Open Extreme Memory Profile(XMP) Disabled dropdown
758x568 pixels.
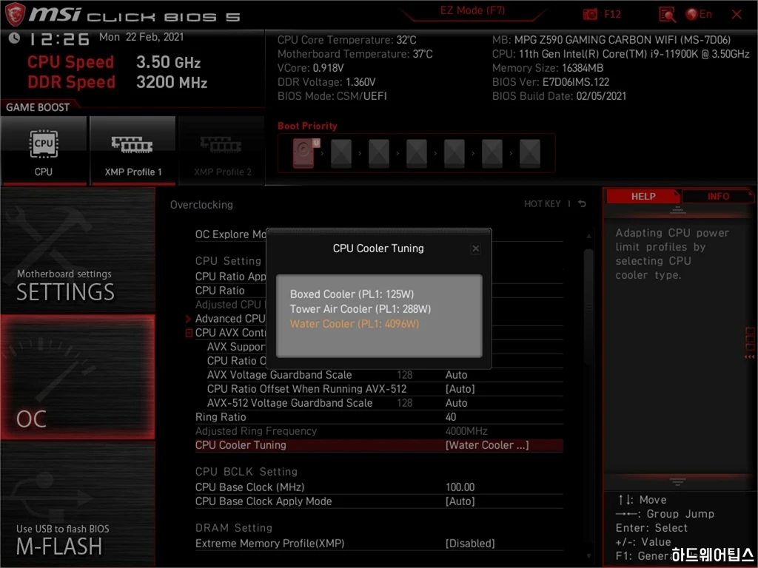(470, 544)
